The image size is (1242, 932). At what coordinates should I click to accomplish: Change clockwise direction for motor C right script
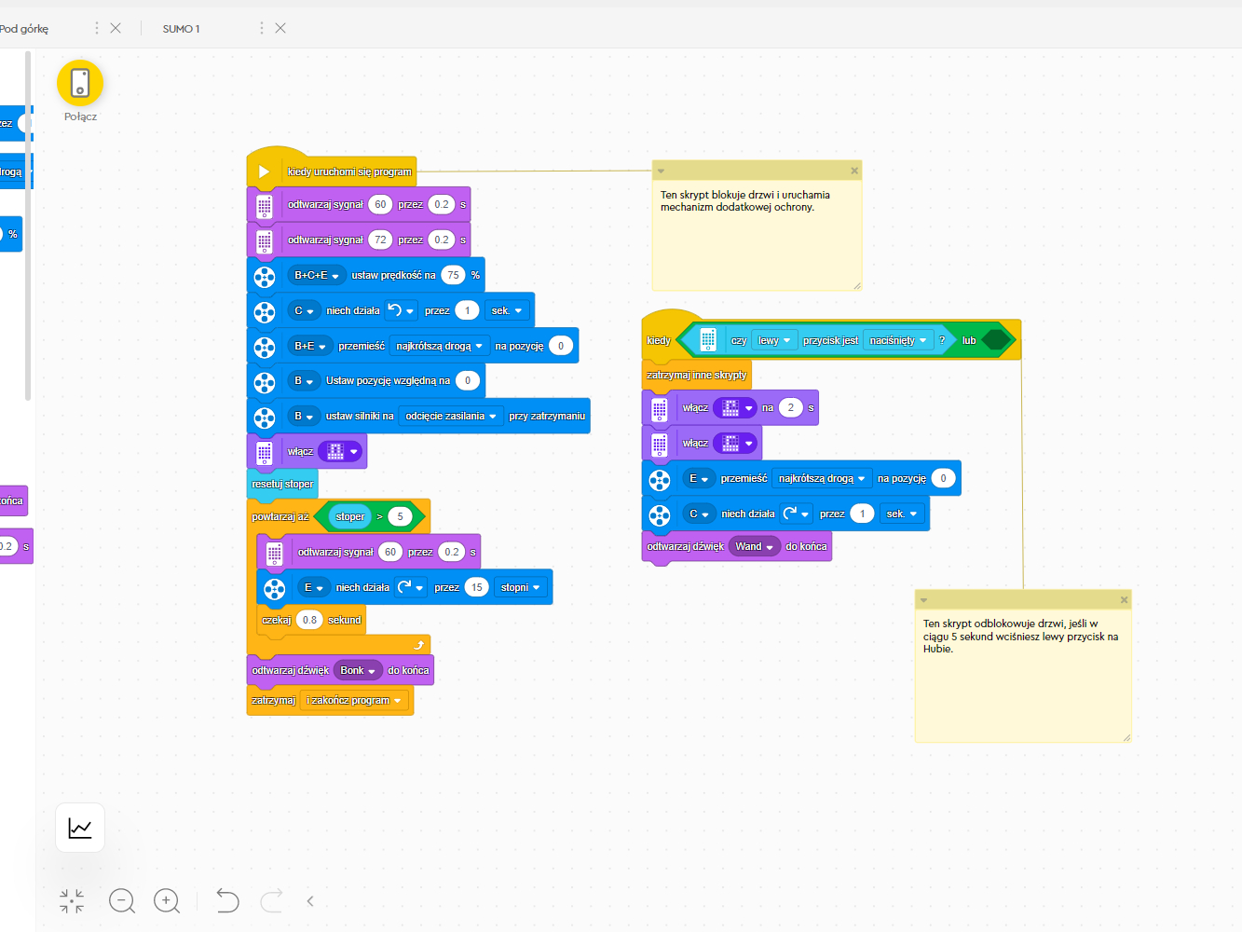pos(796,514)
